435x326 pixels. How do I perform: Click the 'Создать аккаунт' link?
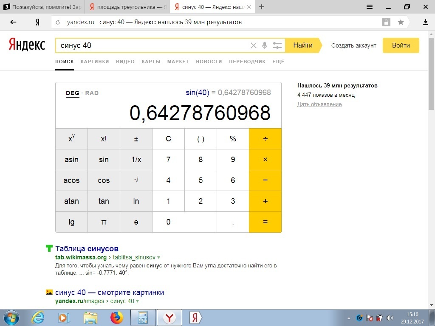point(354,45)
